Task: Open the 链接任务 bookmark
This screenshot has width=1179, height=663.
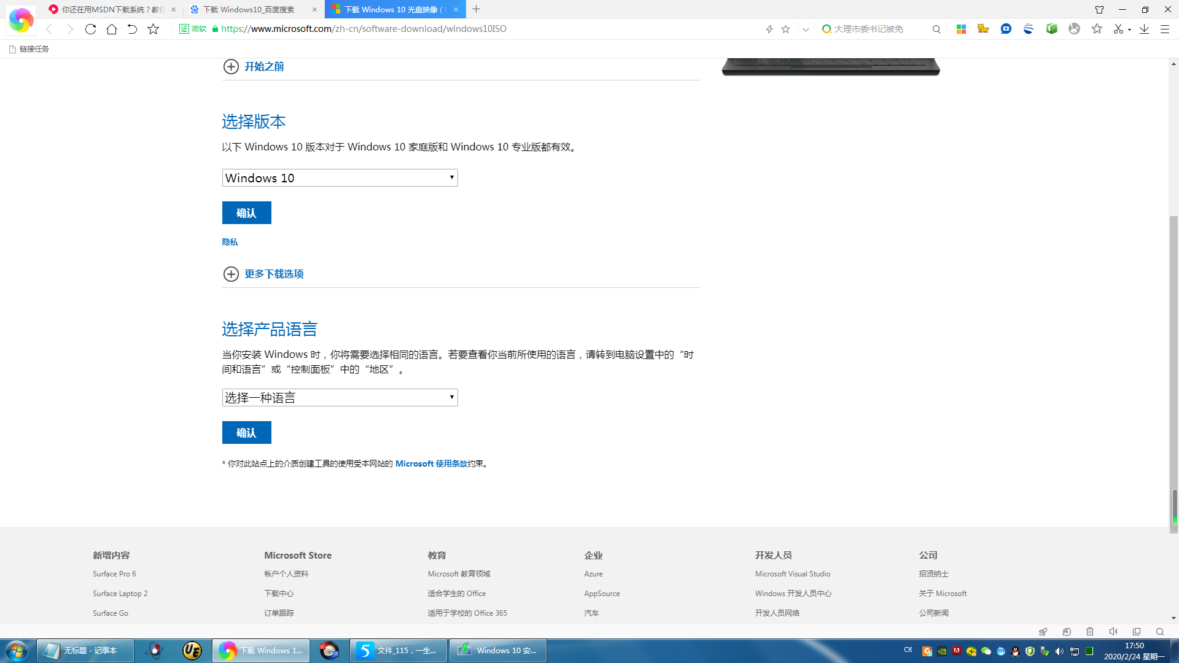Action: coord(29,49)
